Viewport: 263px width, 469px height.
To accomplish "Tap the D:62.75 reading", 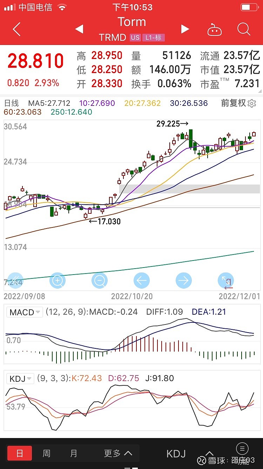I will pos(123,378).
